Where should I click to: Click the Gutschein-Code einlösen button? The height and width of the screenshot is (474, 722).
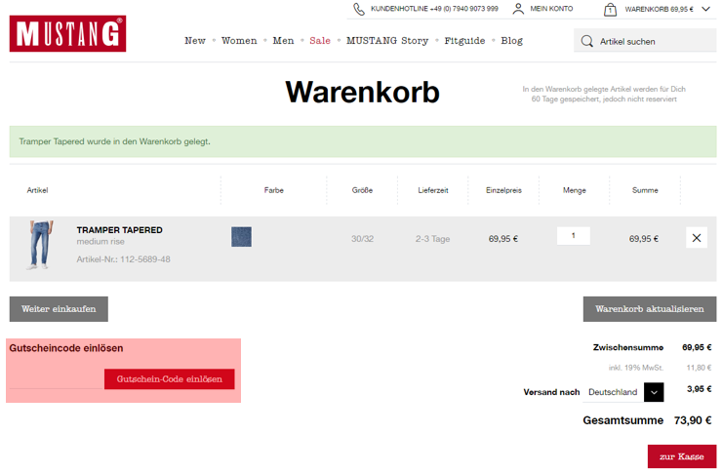pos(169,378)
